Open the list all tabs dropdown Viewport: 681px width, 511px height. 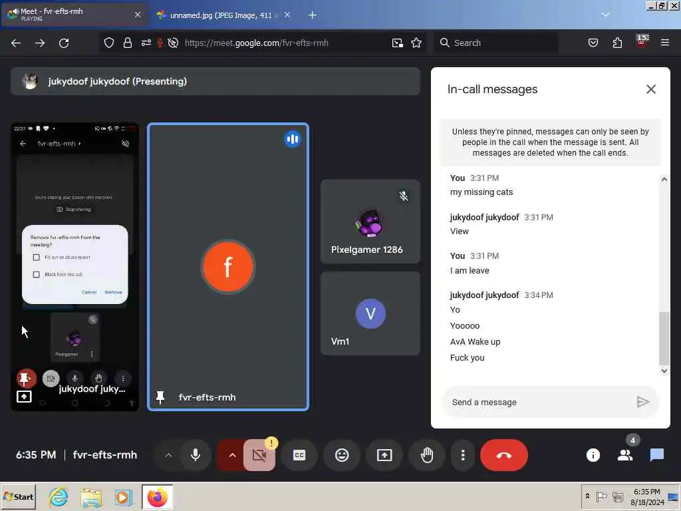coord(605,15)
